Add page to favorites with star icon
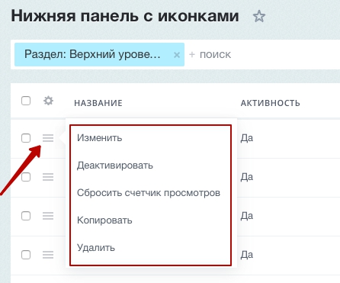 point(259,17)
